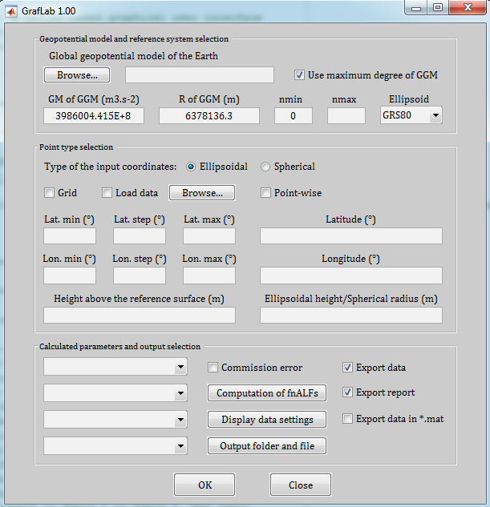Open the fourth calculated parameter dropdown
This screenshot has width=490, height=507.
tap(115, 446)
